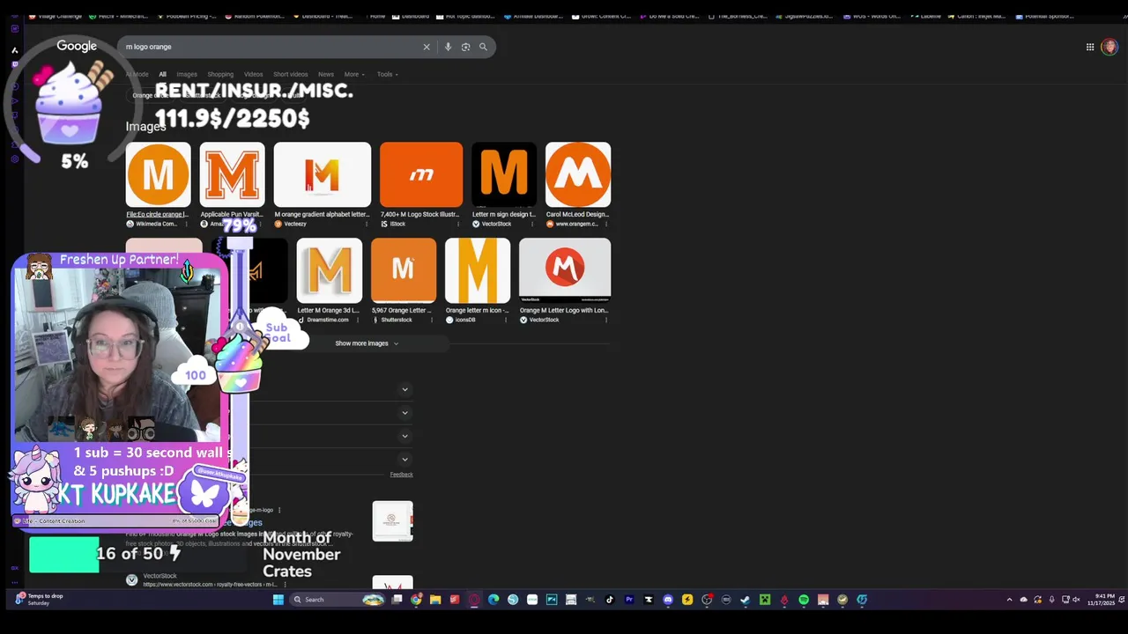This screenshot has height=634, width=1128.
Task: Open Discord from the taskbar
Action: point(668,600)
